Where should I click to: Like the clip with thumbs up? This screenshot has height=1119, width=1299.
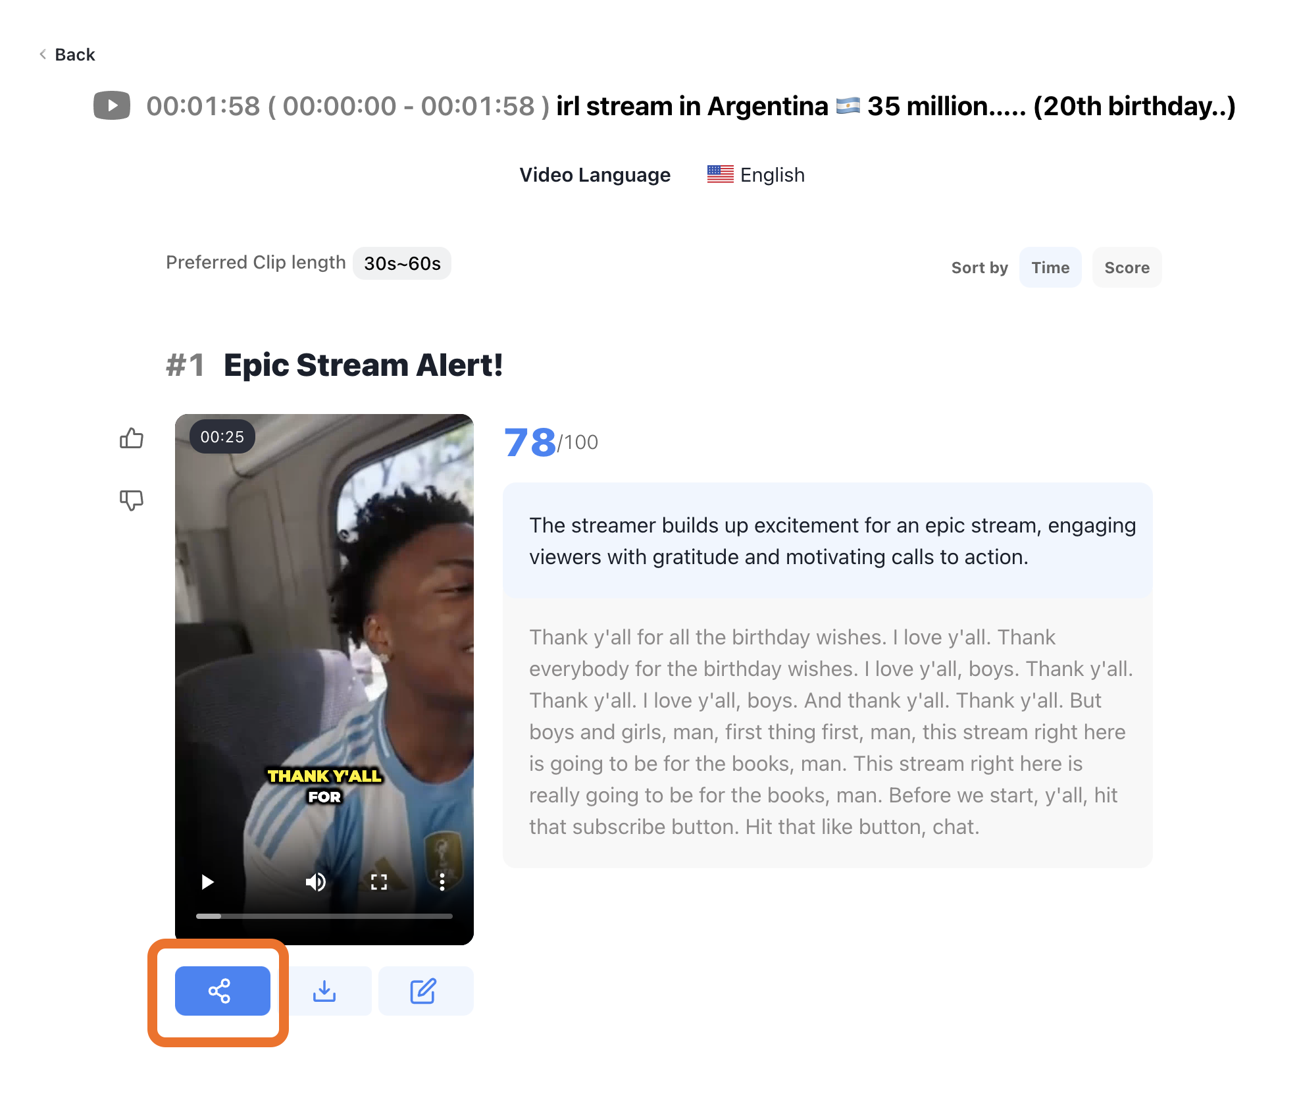[132, 438]
